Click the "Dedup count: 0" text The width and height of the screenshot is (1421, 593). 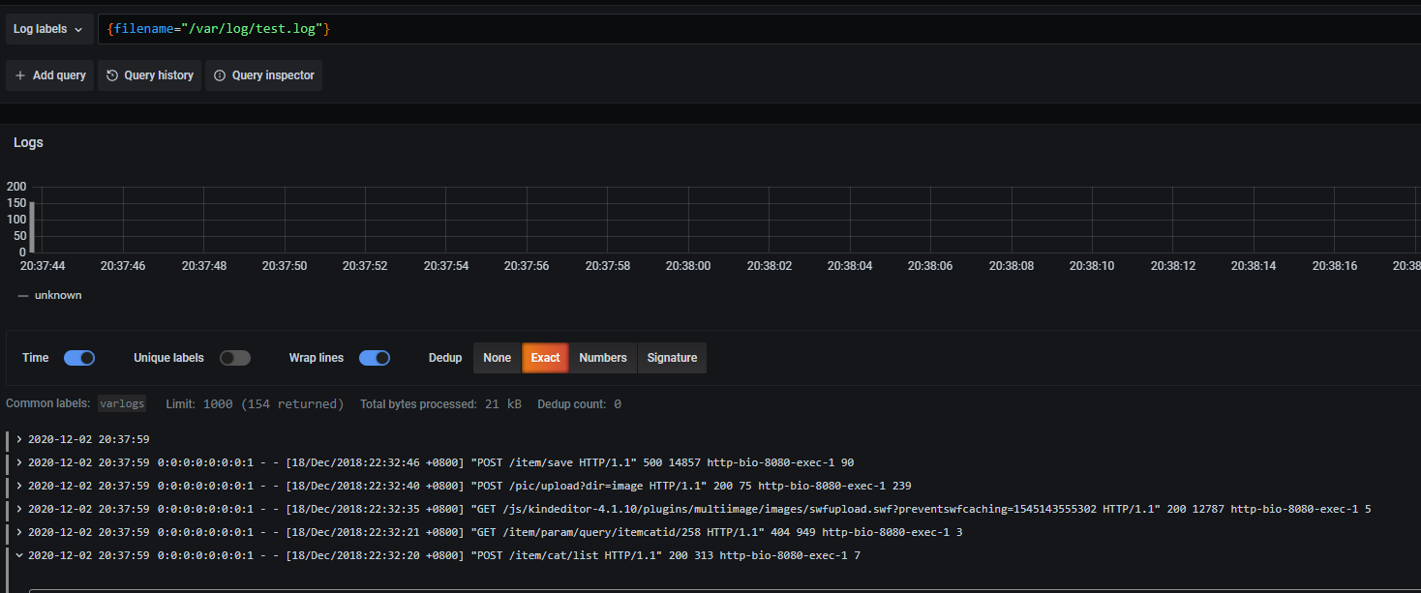(579, 403)
